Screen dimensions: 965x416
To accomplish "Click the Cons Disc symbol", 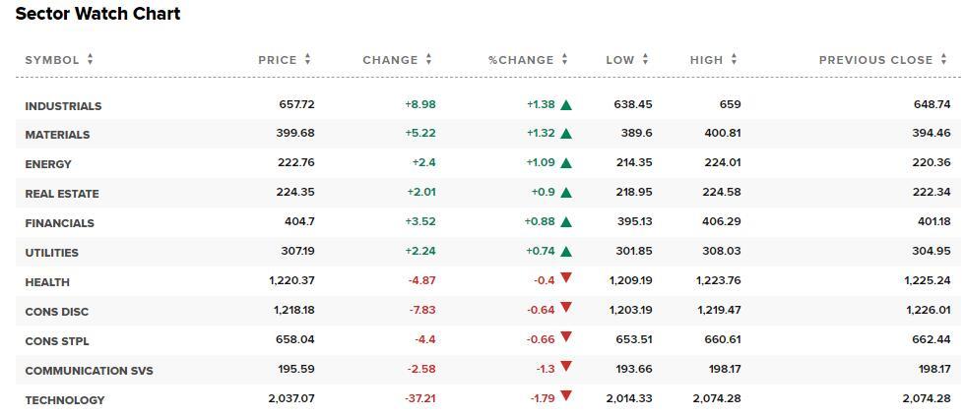I will [x=57, y=312].
